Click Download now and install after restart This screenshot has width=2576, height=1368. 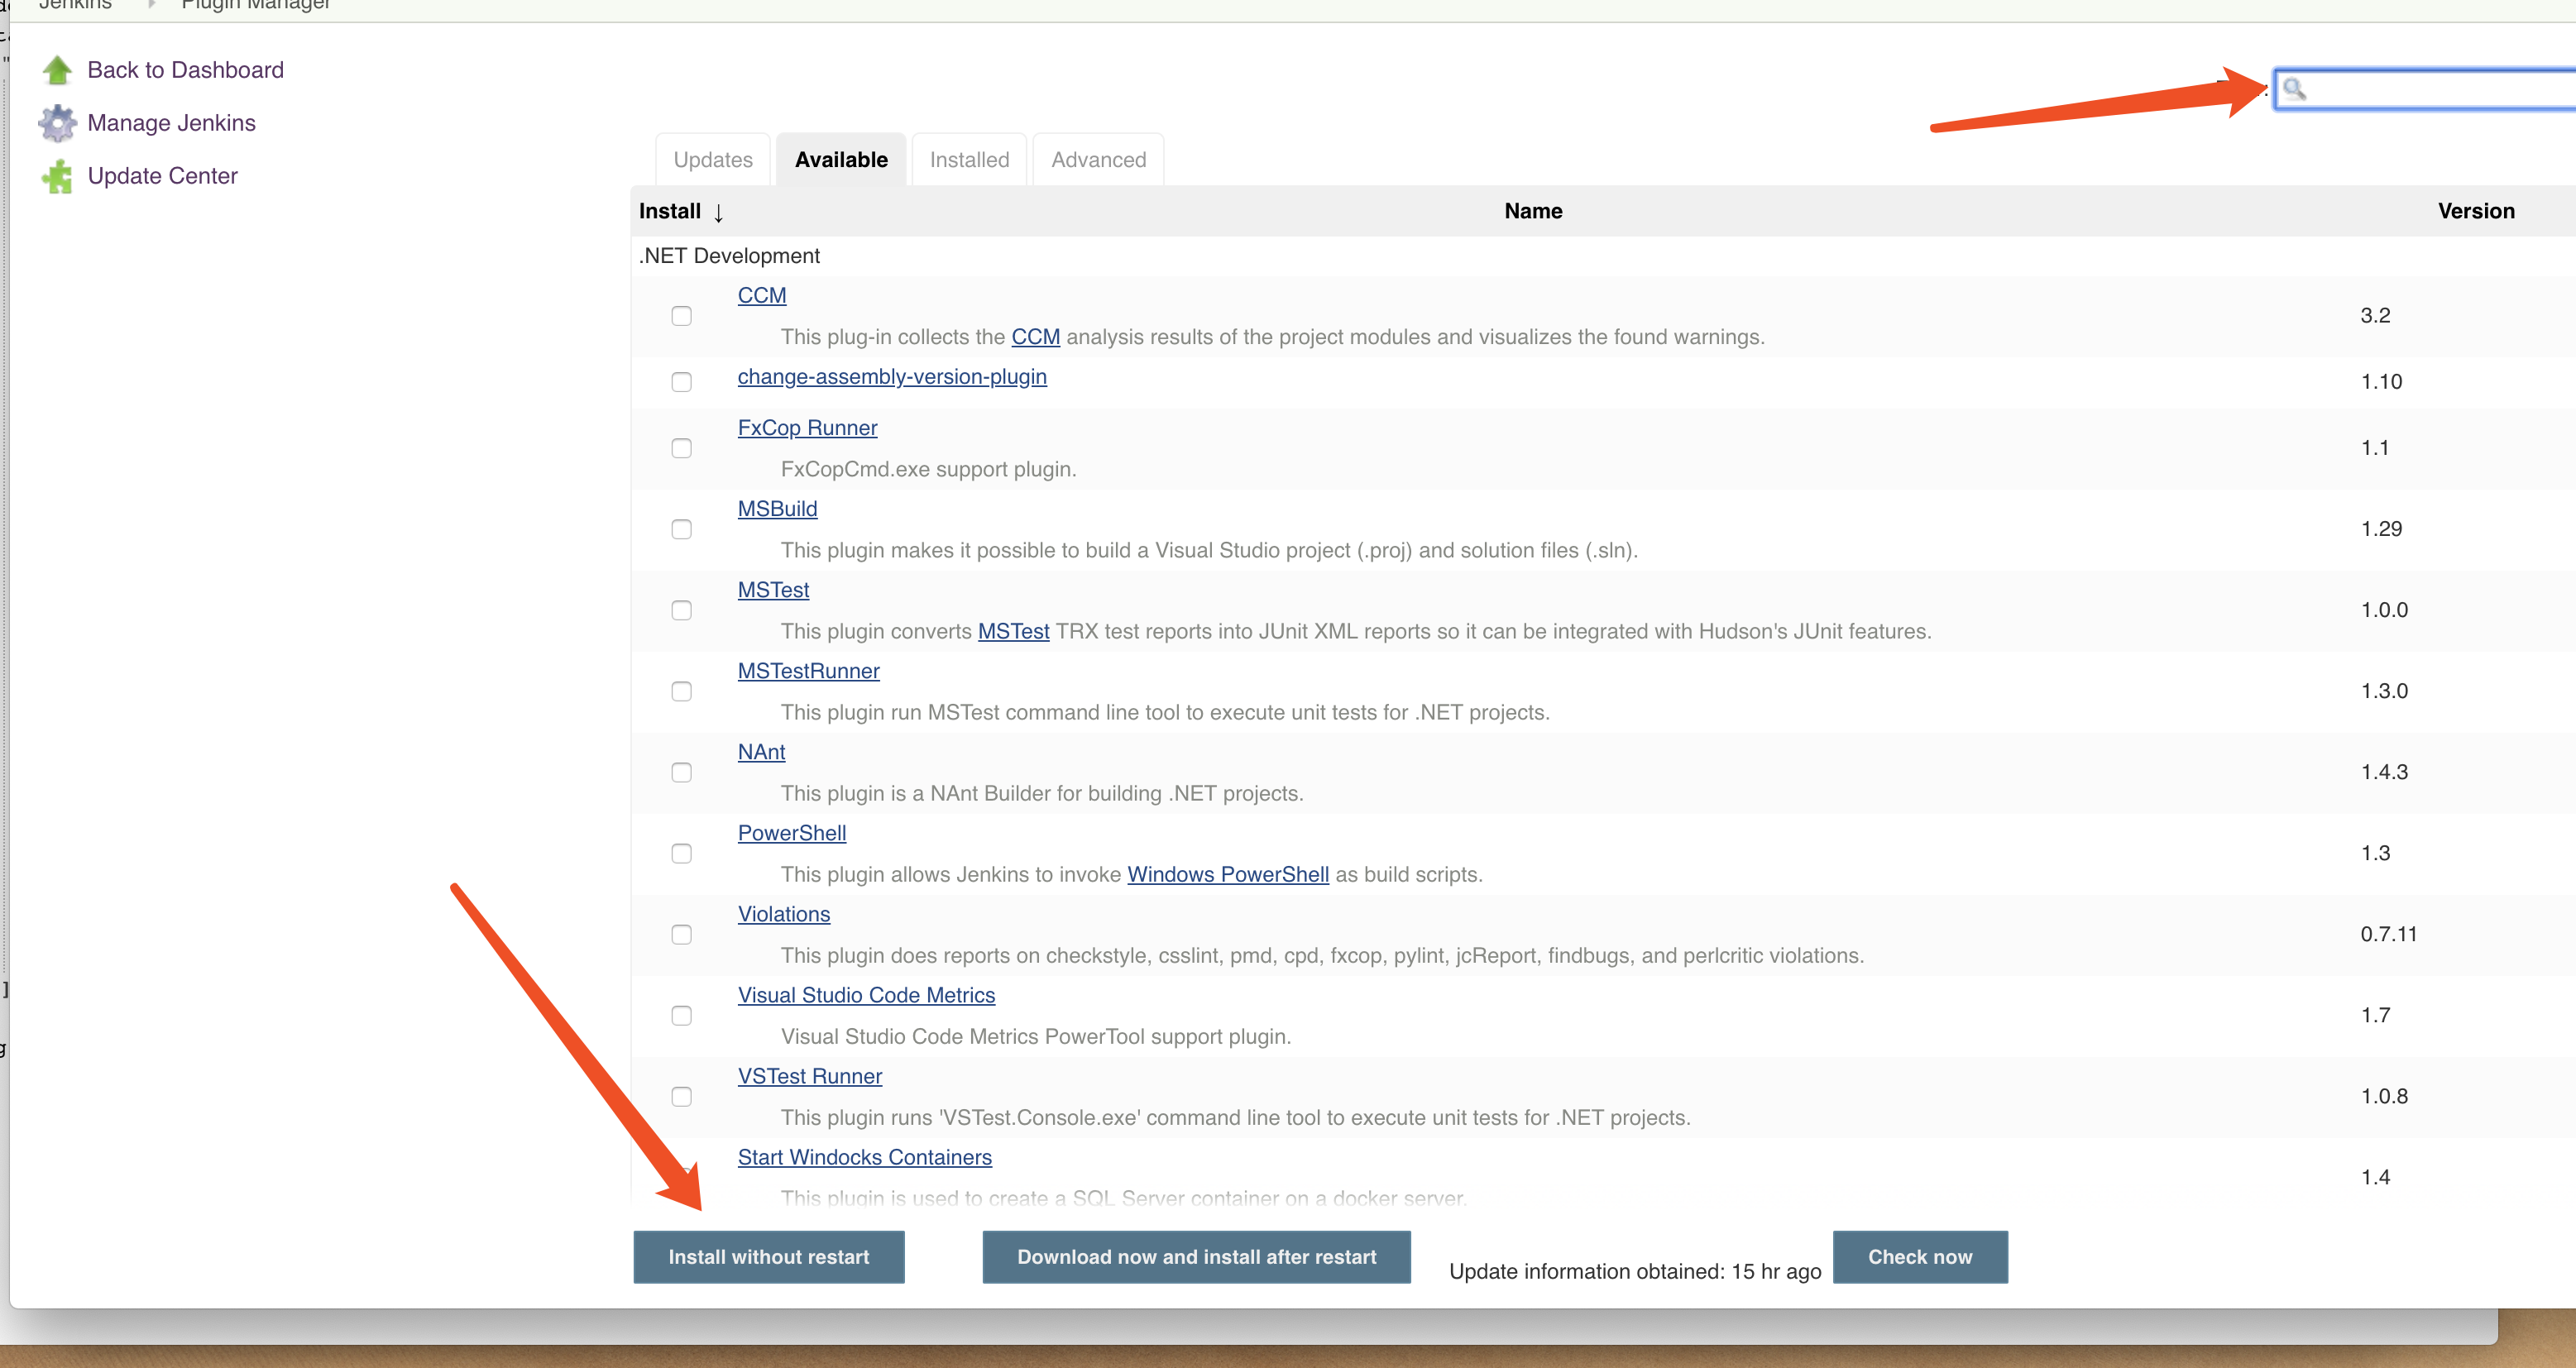tap(1196, 1257)
